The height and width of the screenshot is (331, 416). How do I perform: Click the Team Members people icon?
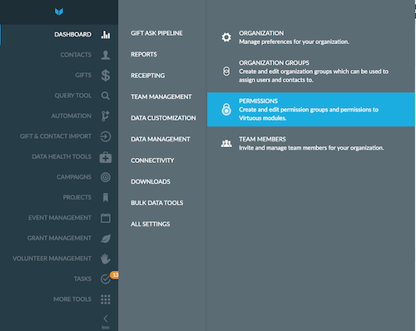pyautogui.click(x=226, y=143)
